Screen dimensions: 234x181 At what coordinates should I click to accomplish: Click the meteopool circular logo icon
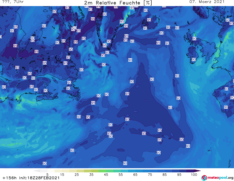(x=204, y=178)
